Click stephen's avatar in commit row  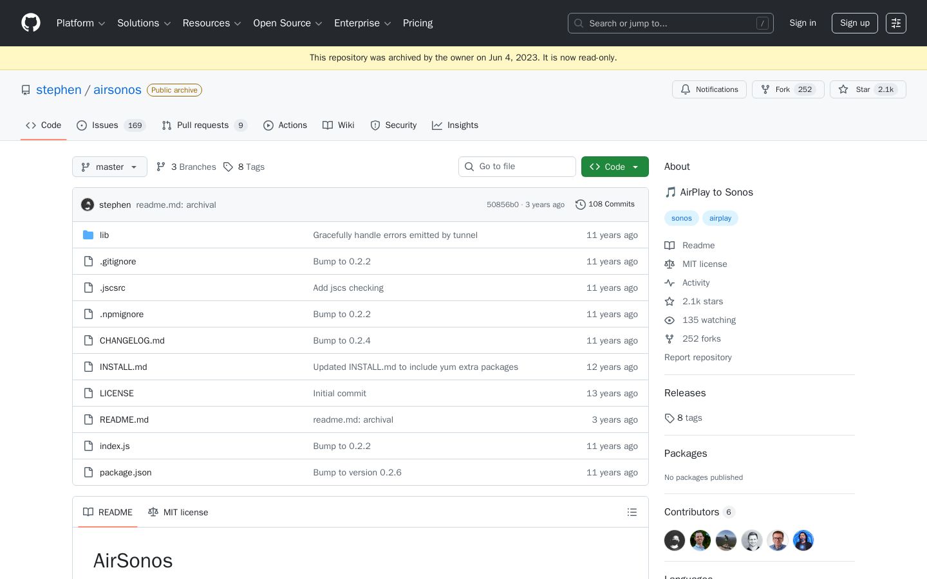[x=88, y=205]
